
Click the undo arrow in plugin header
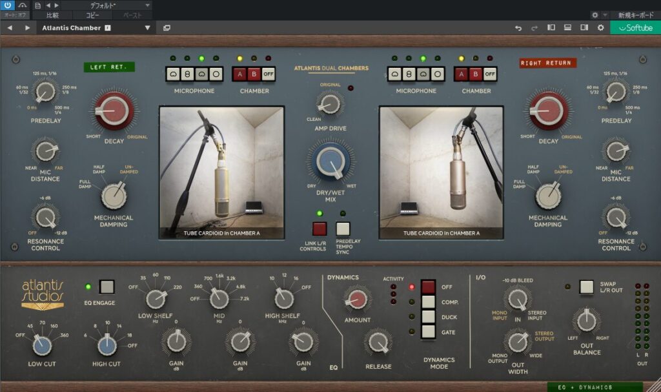point(518,28)
